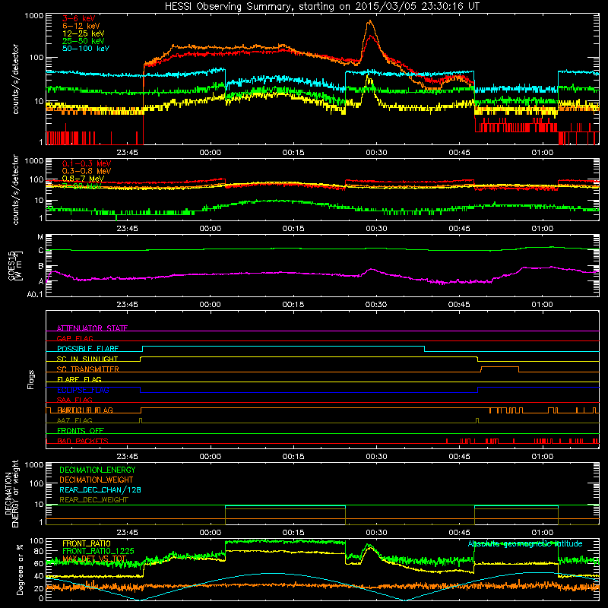Click the 00:45 tick under the decimation plot

(x=459, y=533)
